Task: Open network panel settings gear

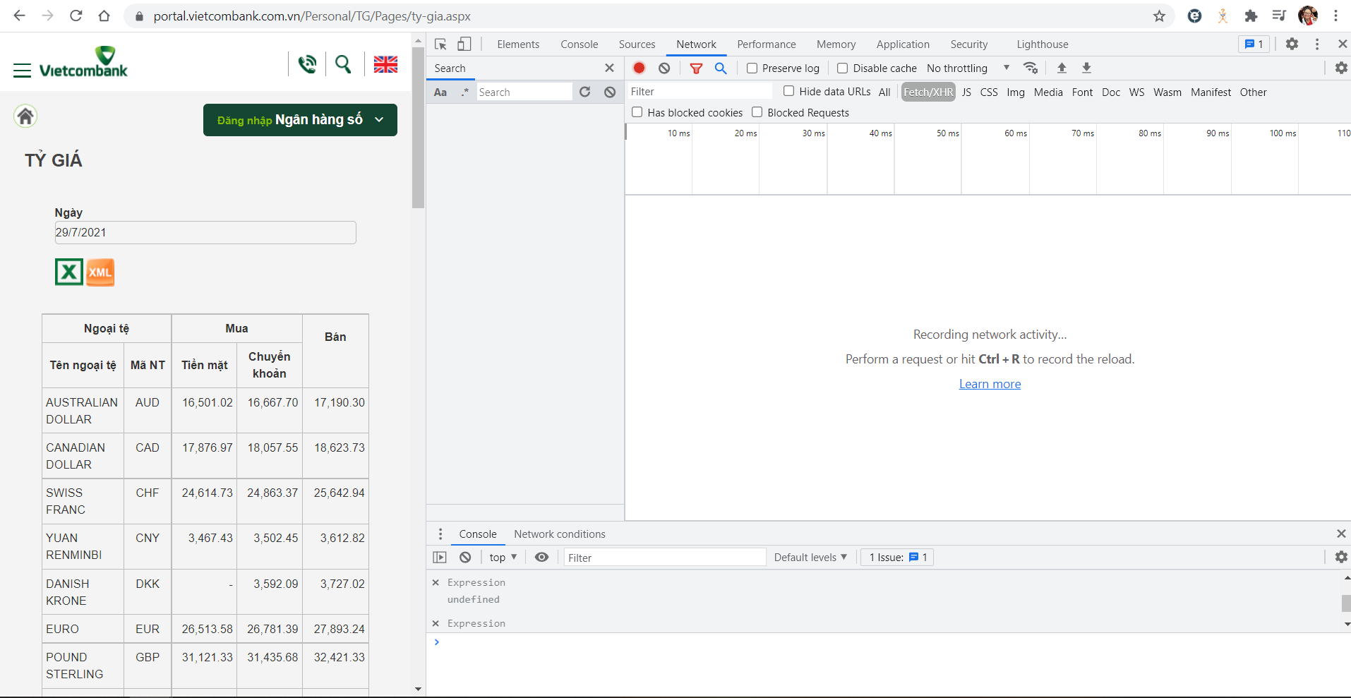Action: tap(1341, 68)
